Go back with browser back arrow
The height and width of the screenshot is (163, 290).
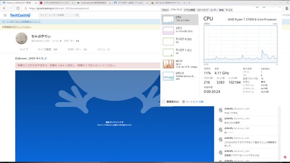click(5, 8)
